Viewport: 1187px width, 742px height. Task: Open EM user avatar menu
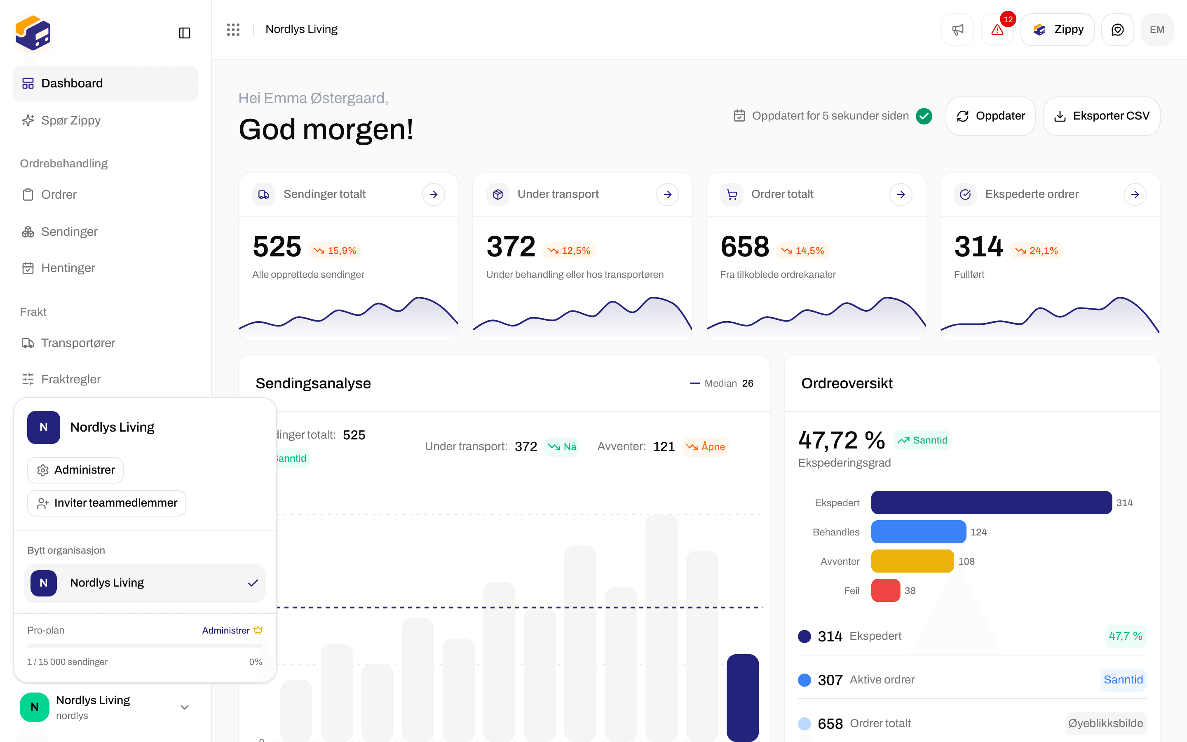click(1157, 30)
